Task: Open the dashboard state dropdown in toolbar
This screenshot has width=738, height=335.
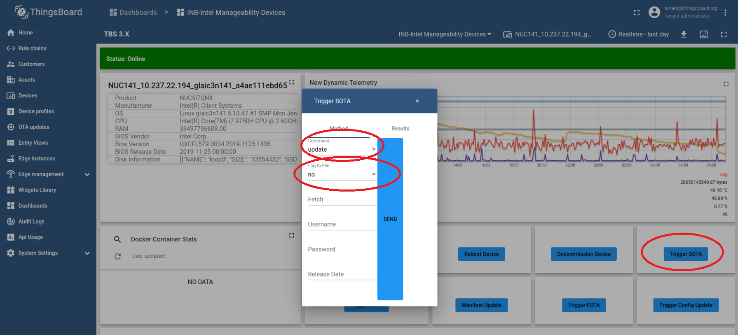Action: (445, 34)
